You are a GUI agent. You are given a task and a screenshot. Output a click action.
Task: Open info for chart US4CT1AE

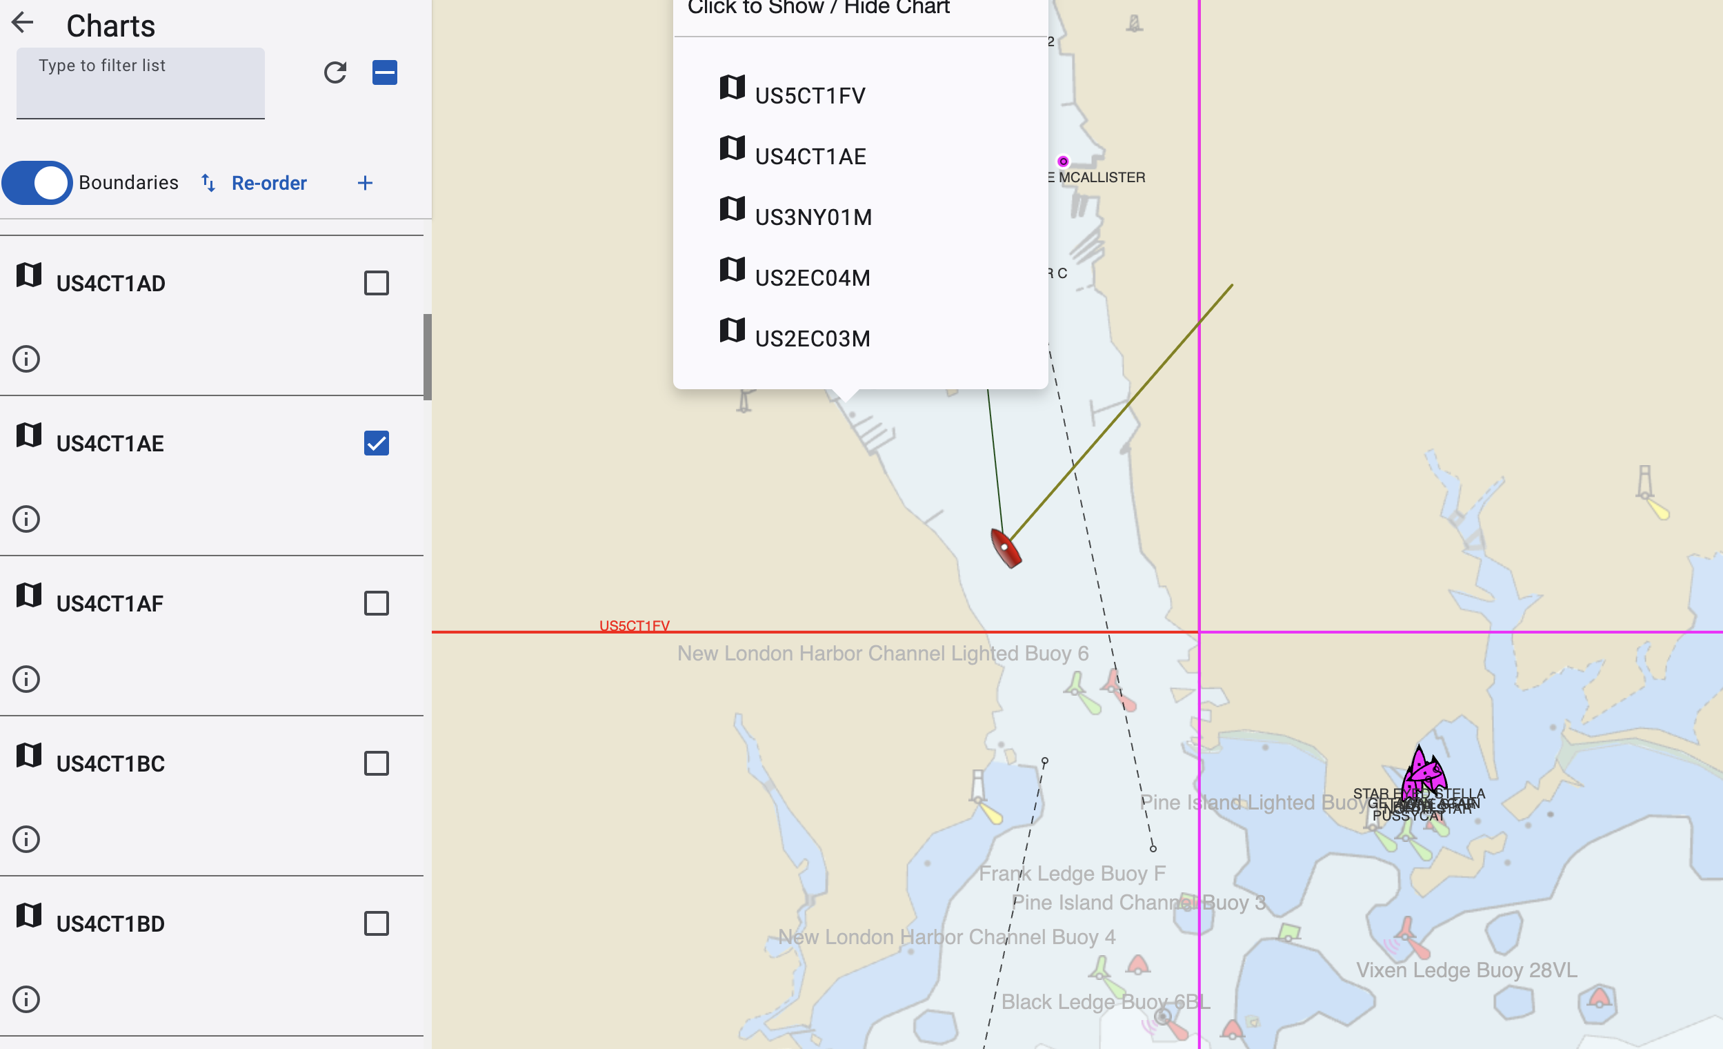[x=27, y=519]
